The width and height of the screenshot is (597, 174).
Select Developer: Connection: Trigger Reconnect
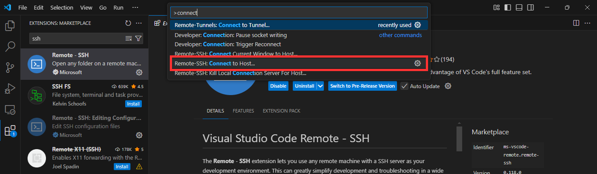[x=299, y=44]
